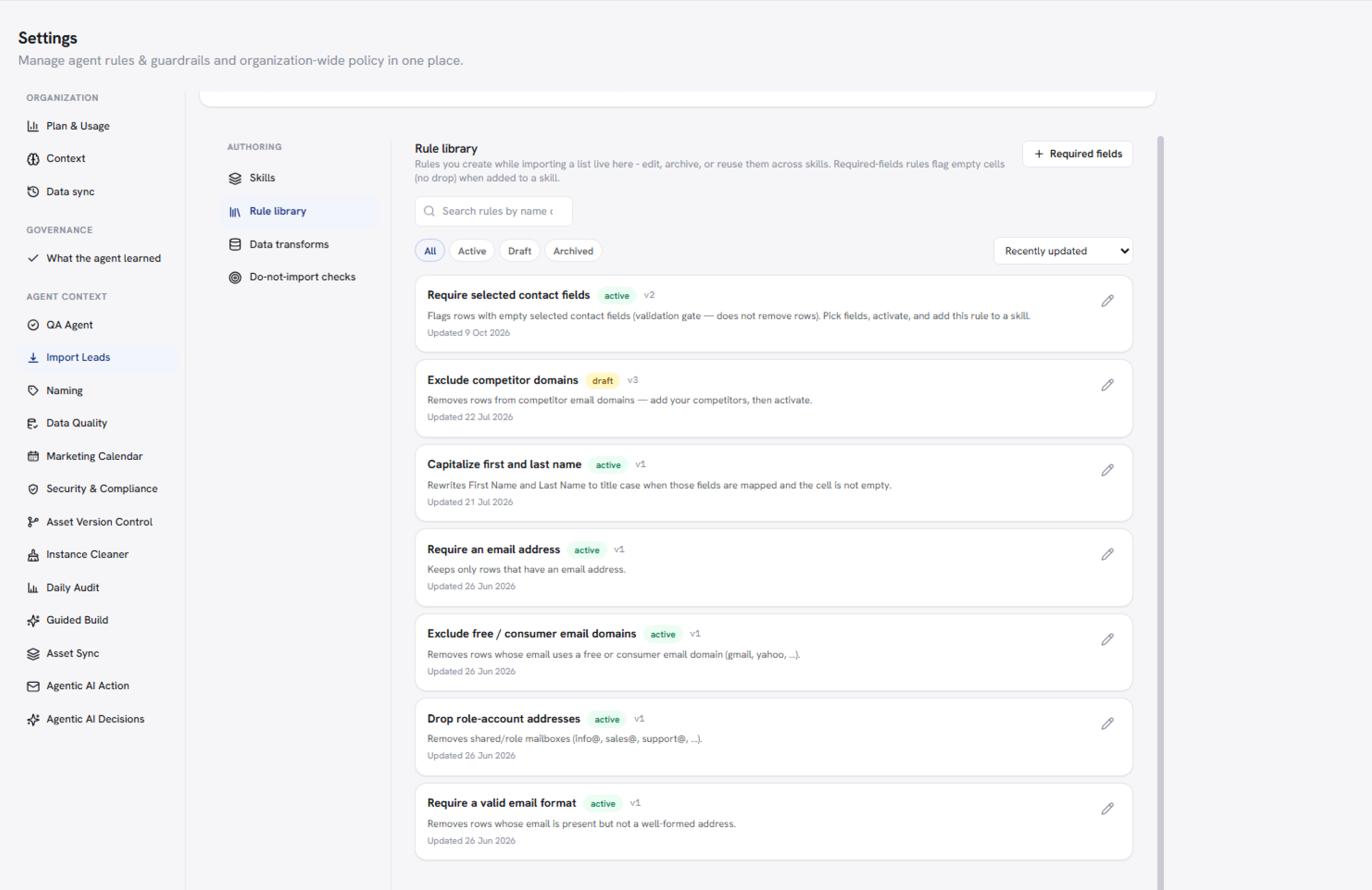Click the search magnifier icon

click(429, 212)
